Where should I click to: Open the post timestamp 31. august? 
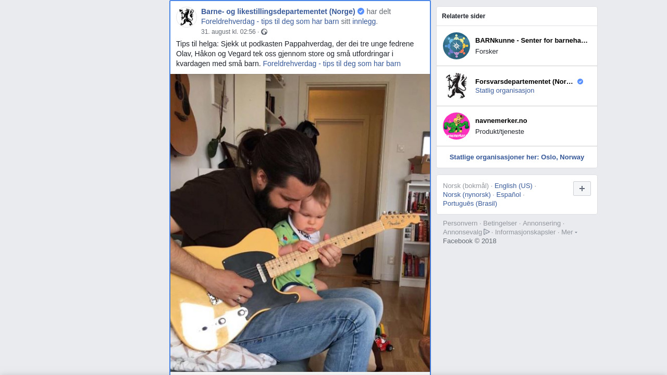pyautogui.click(x=228, y=32)
